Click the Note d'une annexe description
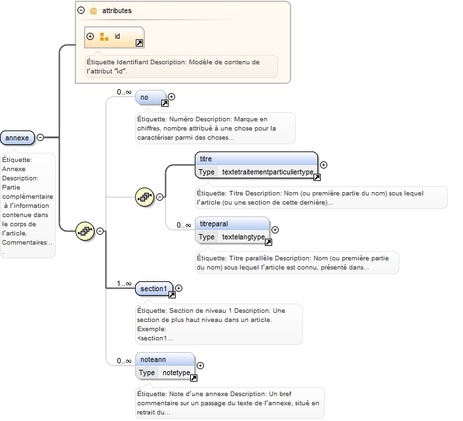 coord(230,403)
